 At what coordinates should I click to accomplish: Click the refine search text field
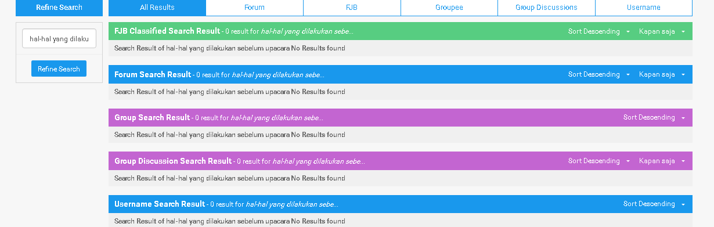[59, 39]
